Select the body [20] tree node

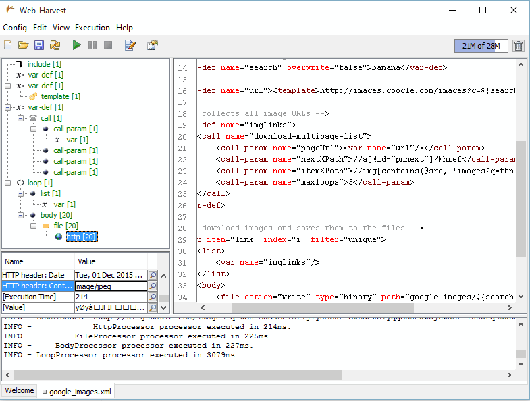tap(56, 215)
